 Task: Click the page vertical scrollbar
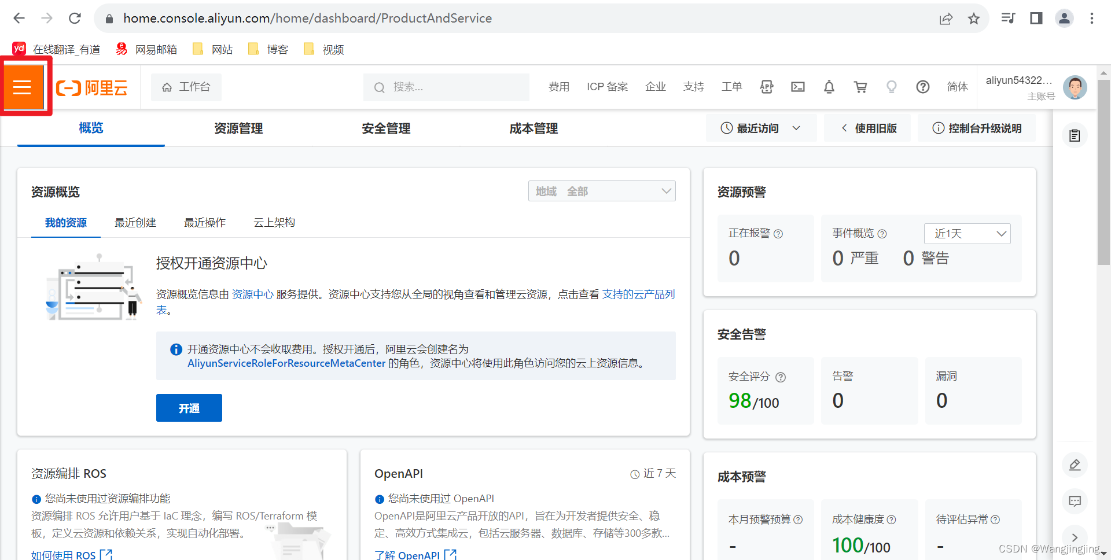click(1103, 172)
